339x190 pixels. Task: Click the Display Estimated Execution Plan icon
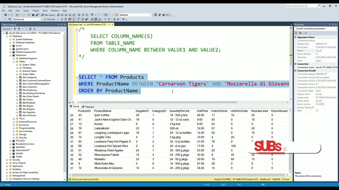coord(66,19)
